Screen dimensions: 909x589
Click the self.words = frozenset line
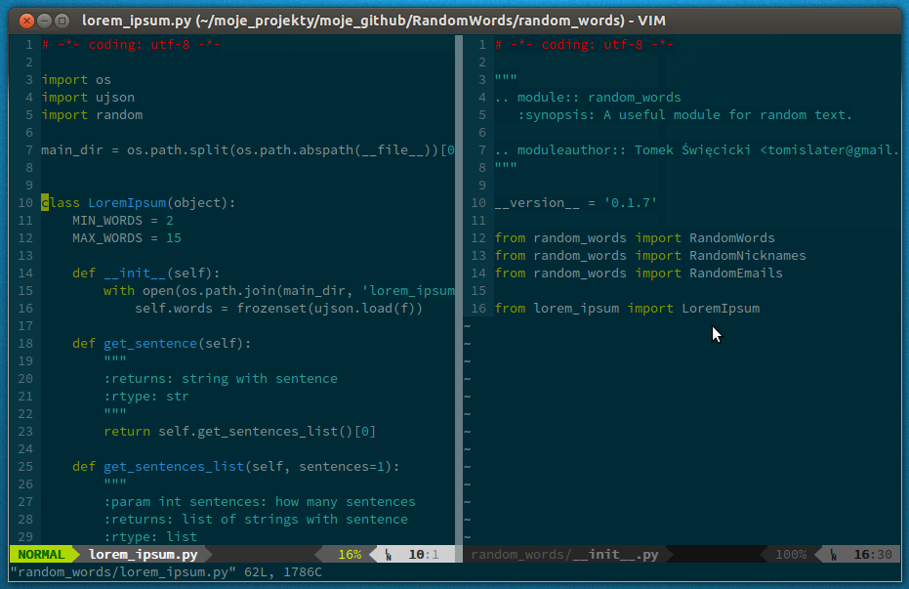coord(279,309)
